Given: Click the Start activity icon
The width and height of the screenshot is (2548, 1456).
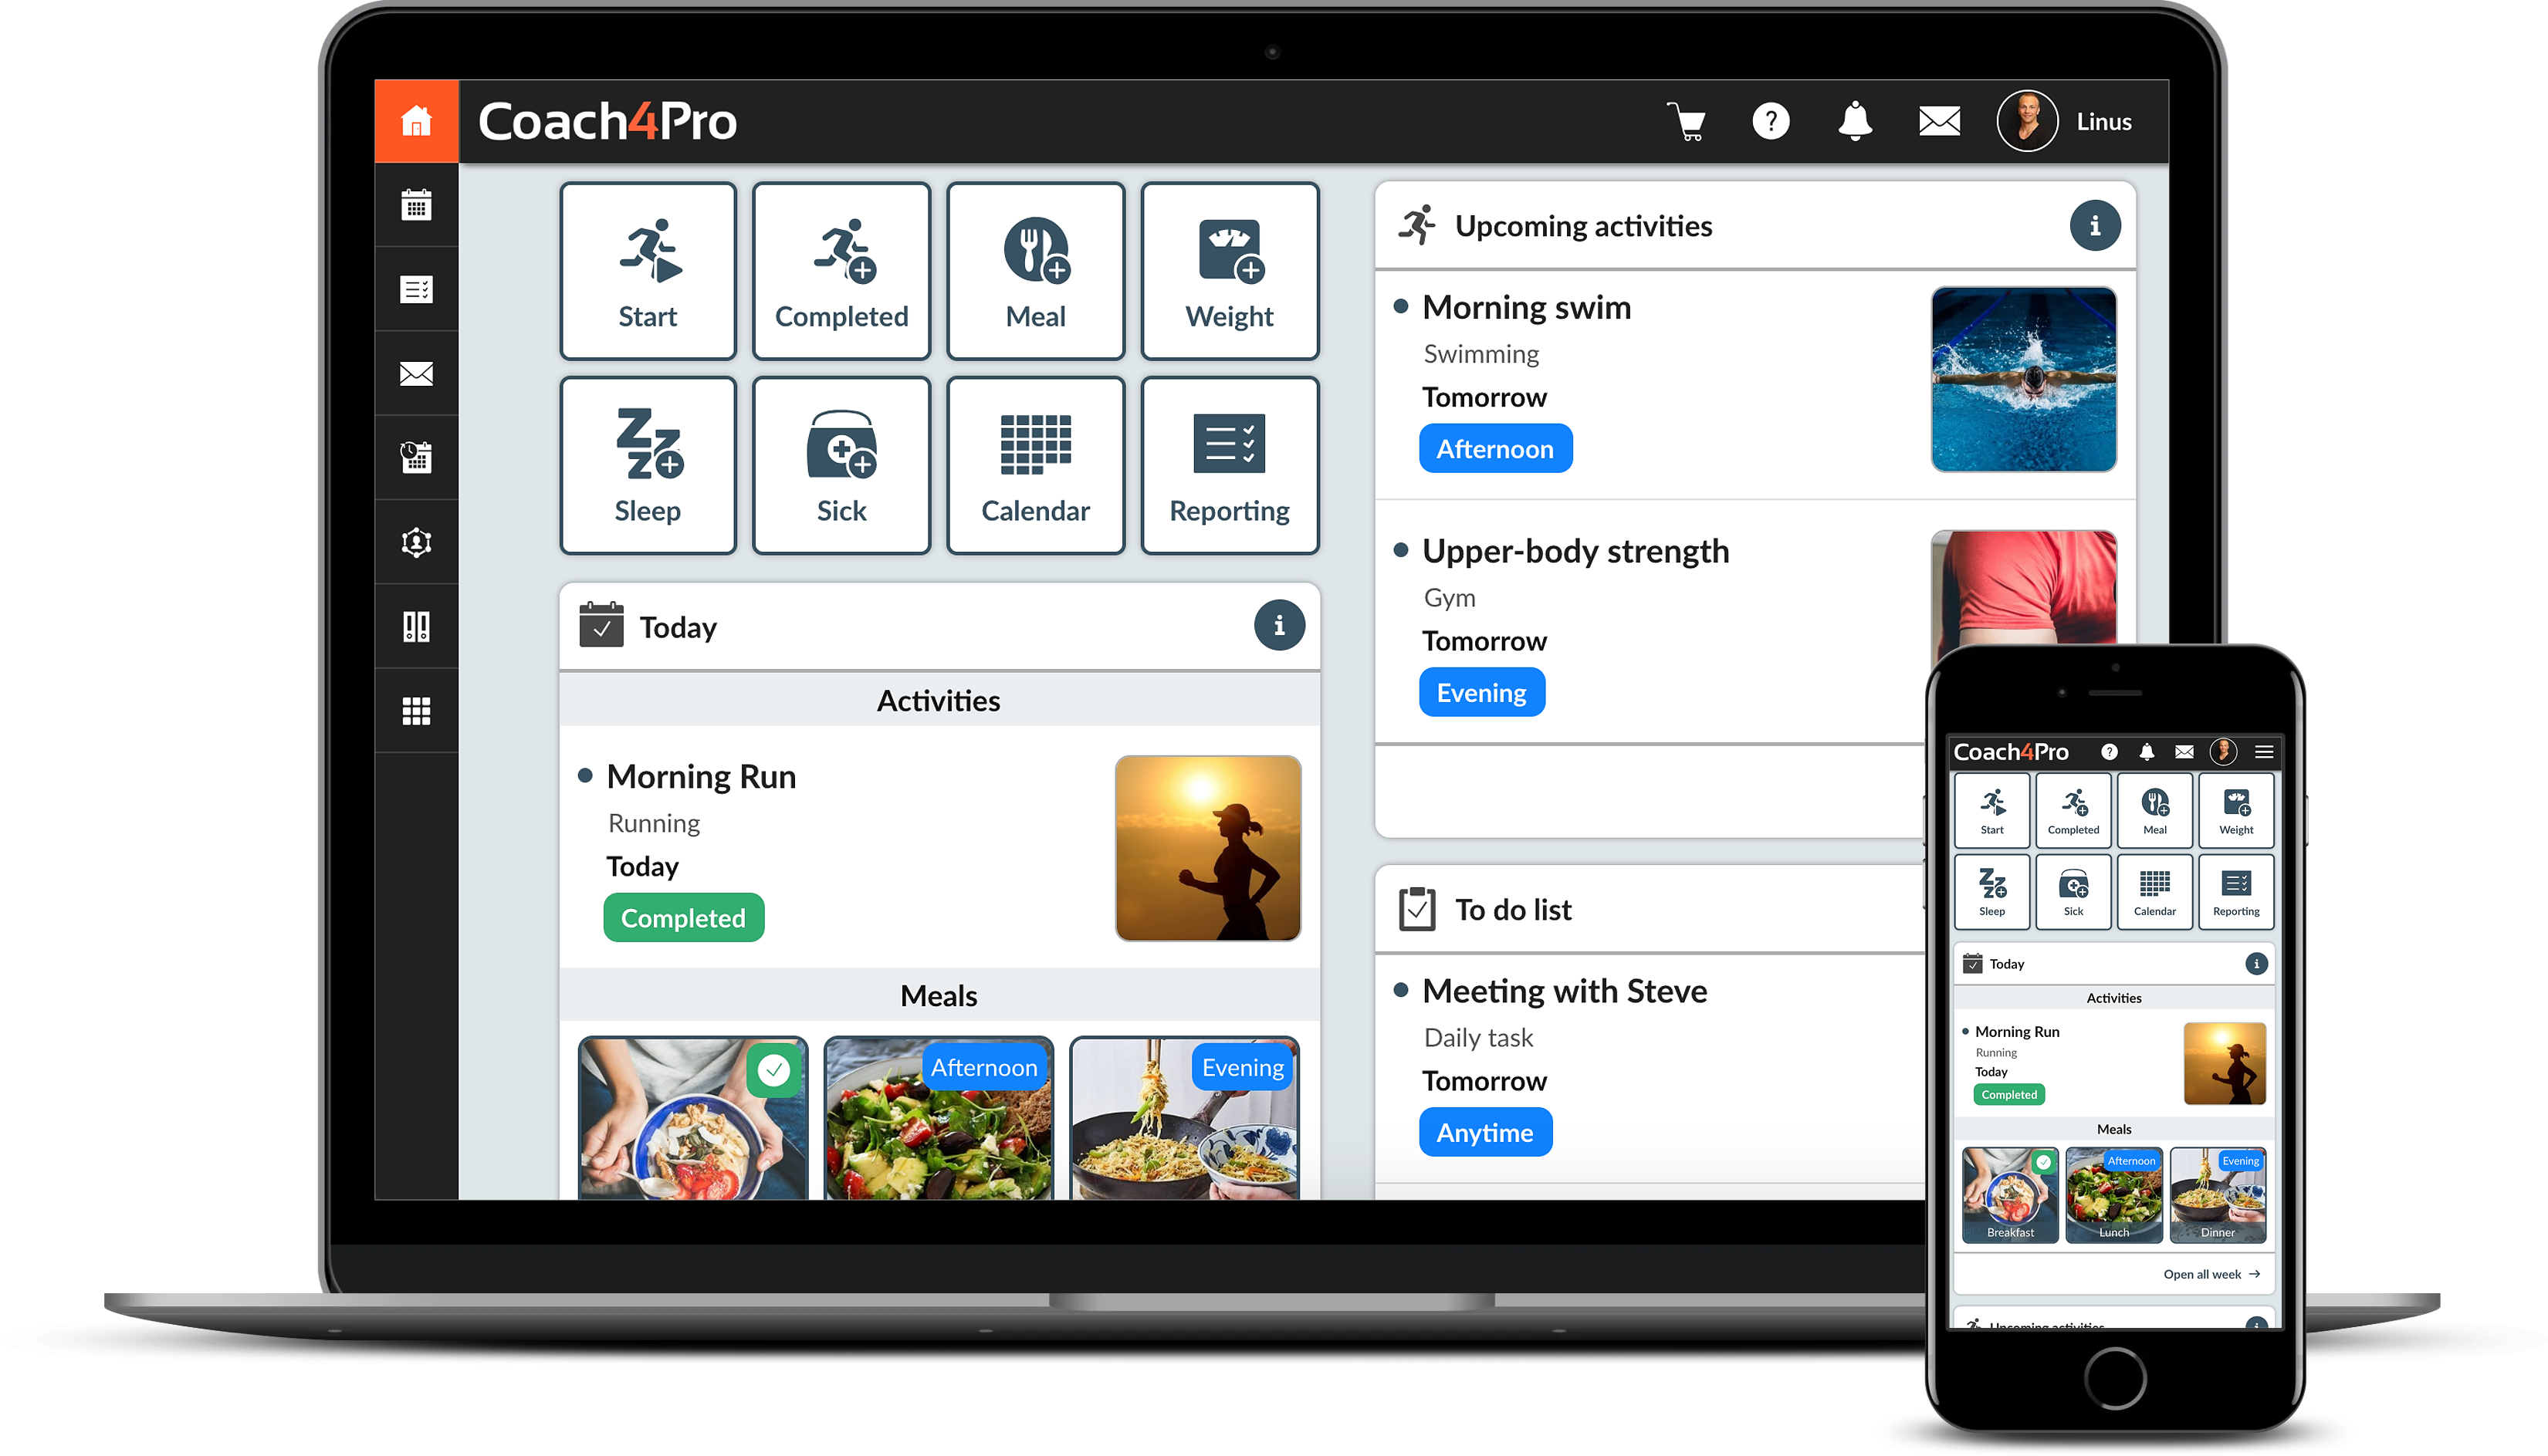Looking at the screenshot, I should [x=648, y=272].
